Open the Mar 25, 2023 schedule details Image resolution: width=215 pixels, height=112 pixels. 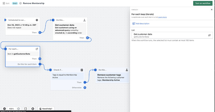coord(23,26)
